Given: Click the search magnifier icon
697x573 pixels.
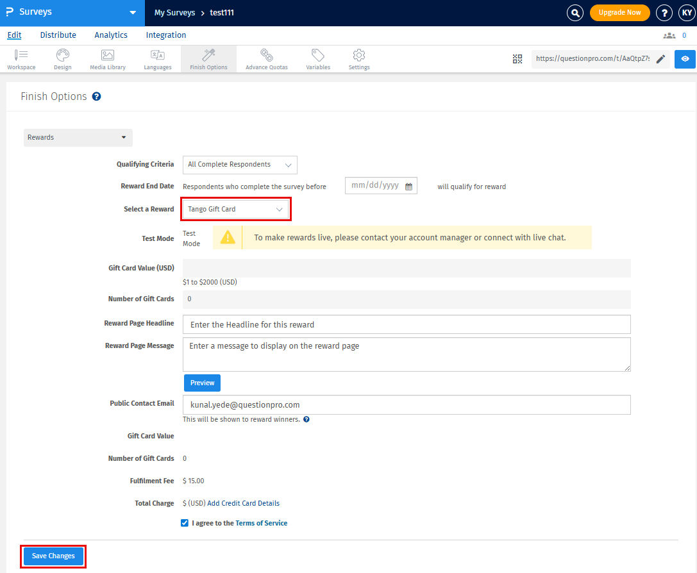Looking at the screenshot, I should pyautogui.click(x=575, y=13).
